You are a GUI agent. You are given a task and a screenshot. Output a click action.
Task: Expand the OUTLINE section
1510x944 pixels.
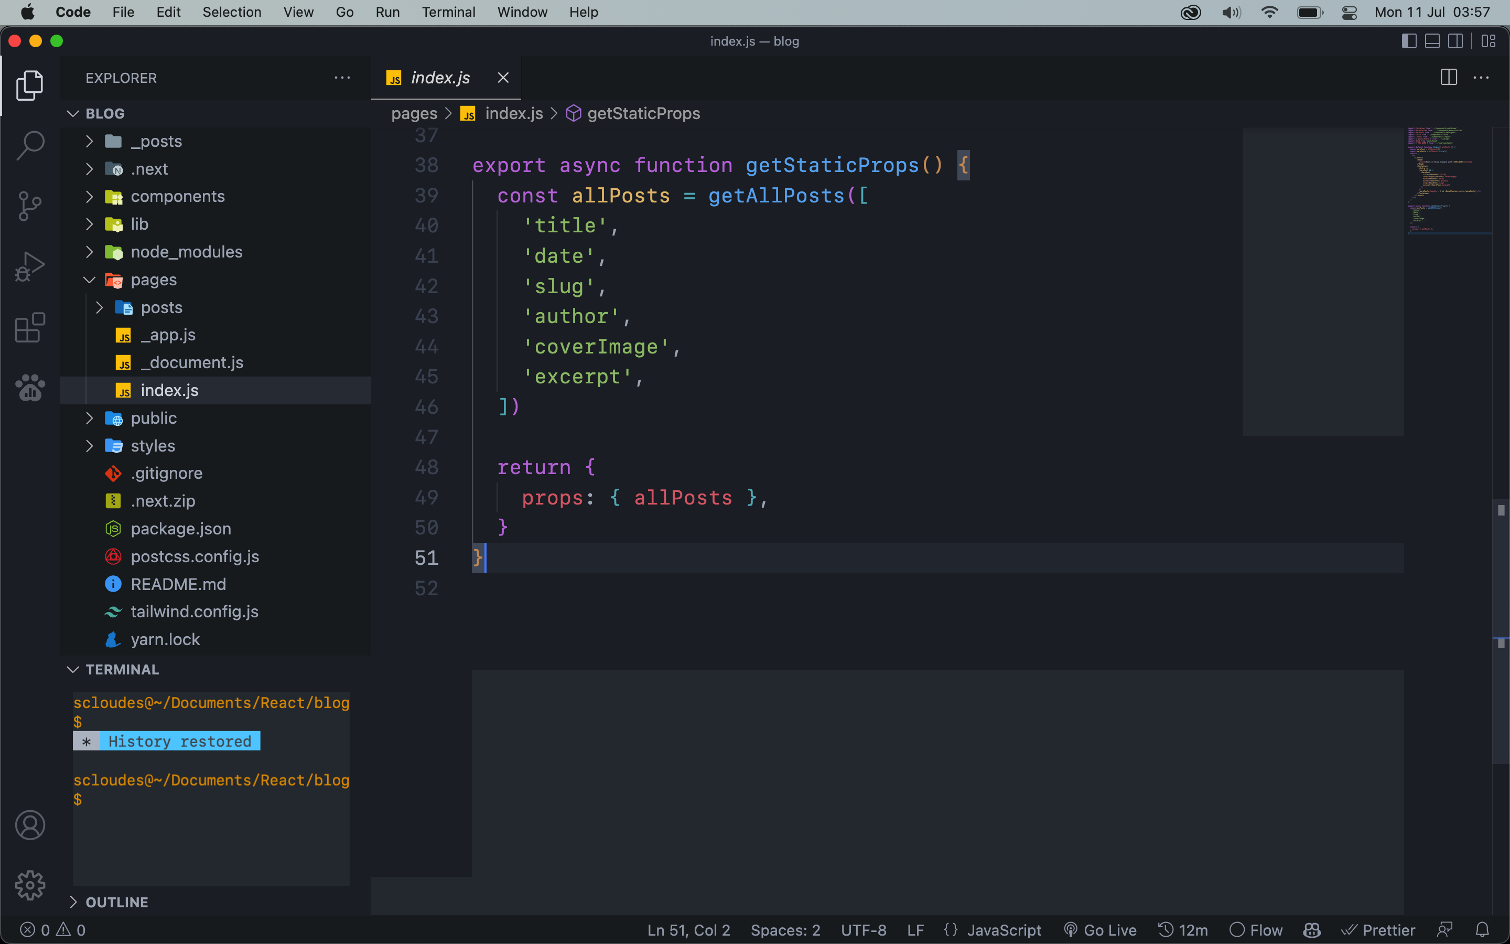point(117,902)
